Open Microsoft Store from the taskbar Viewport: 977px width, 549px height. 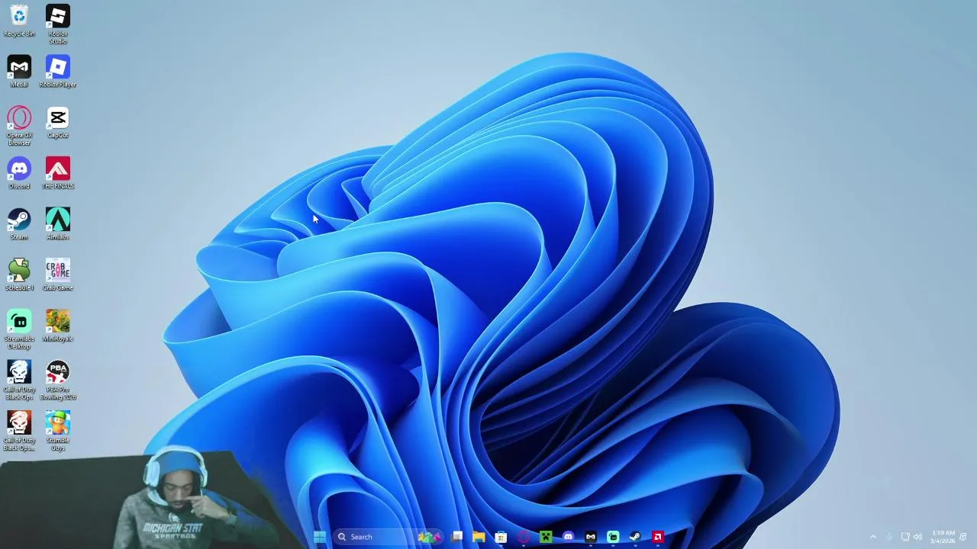tap(501, 537)
